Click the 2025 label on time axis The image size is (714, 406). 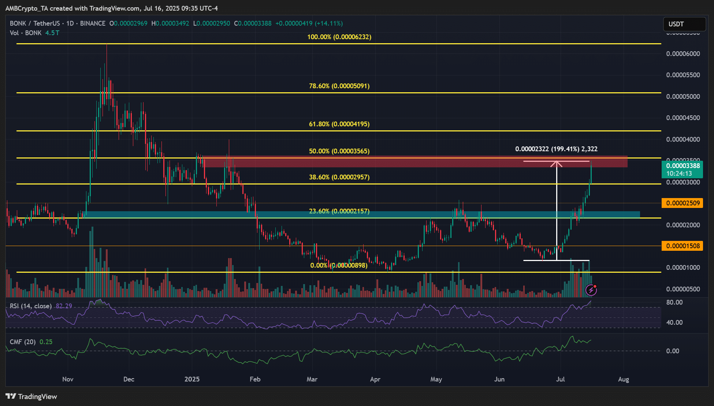[192, 379]
